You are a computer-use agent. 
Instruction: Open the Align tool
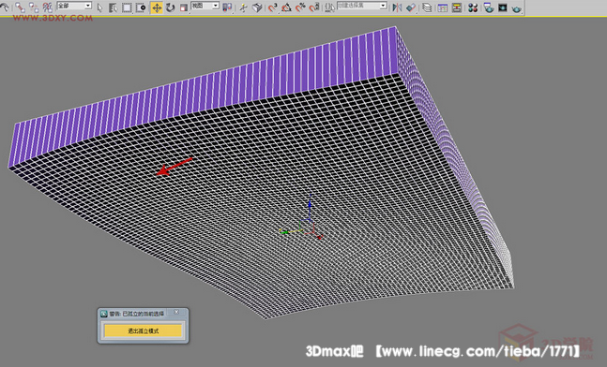tap(411, 7)
